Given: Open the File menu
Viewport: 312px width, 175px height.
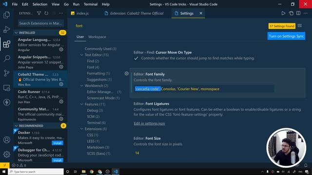Looking at the screenshot, I should point(15,4).
